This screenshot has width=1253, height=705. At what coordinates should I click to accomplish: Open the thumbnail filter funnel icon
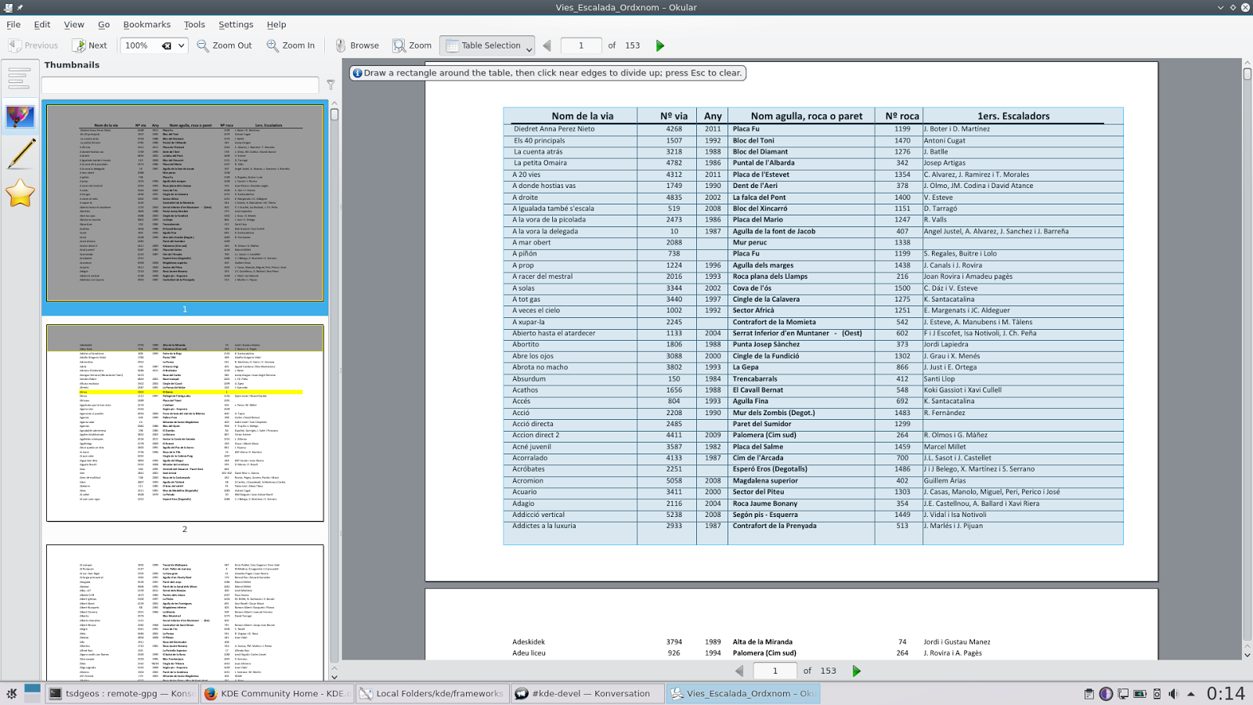tap(329, 85)
